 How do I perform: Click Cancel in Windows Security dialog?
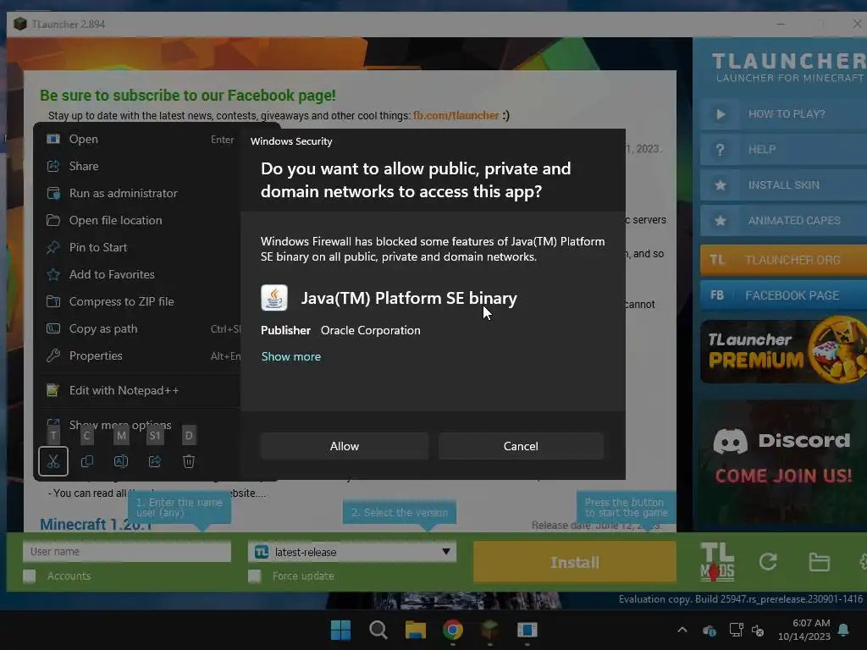pos(521,446)
